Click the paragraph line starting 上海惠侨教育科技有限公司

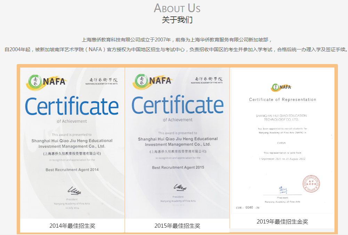click(177, 40)
